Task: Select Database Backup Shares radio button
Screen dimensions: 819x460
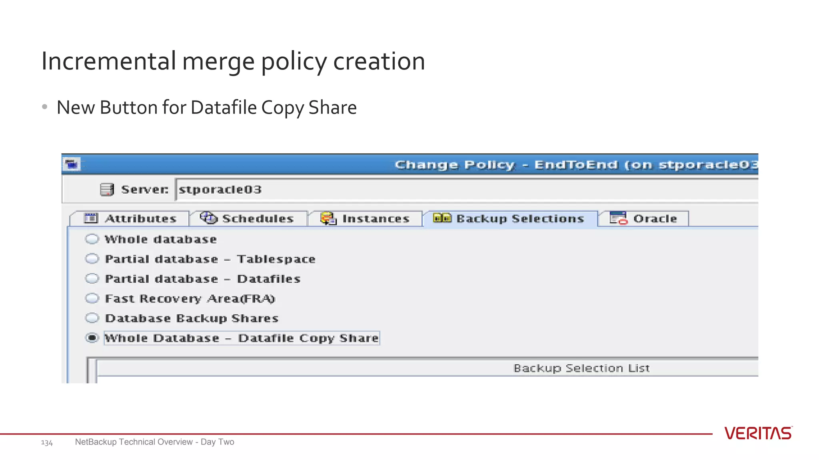Action: 92,318
